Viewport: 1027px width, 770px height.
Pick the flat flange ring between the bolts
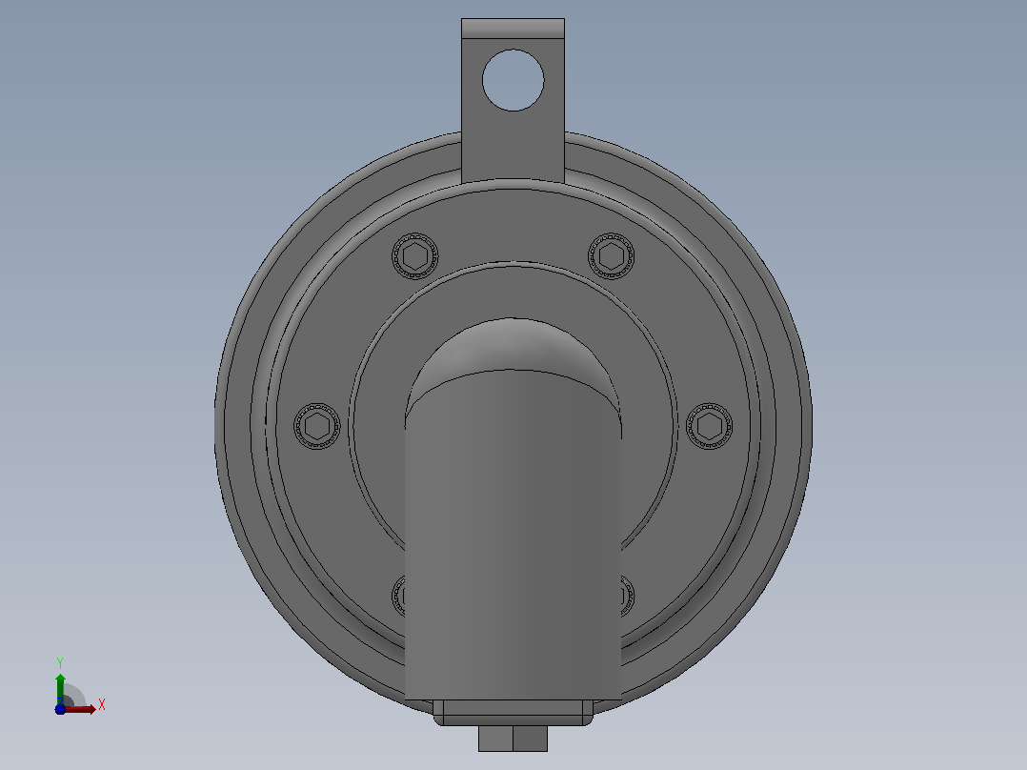pos(513,226)
